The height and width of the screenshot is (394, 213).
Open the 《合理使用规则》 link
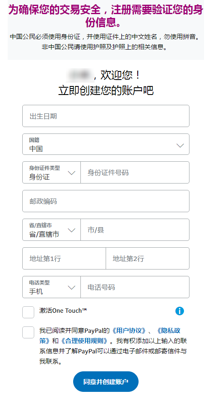[x=85, y=341]
